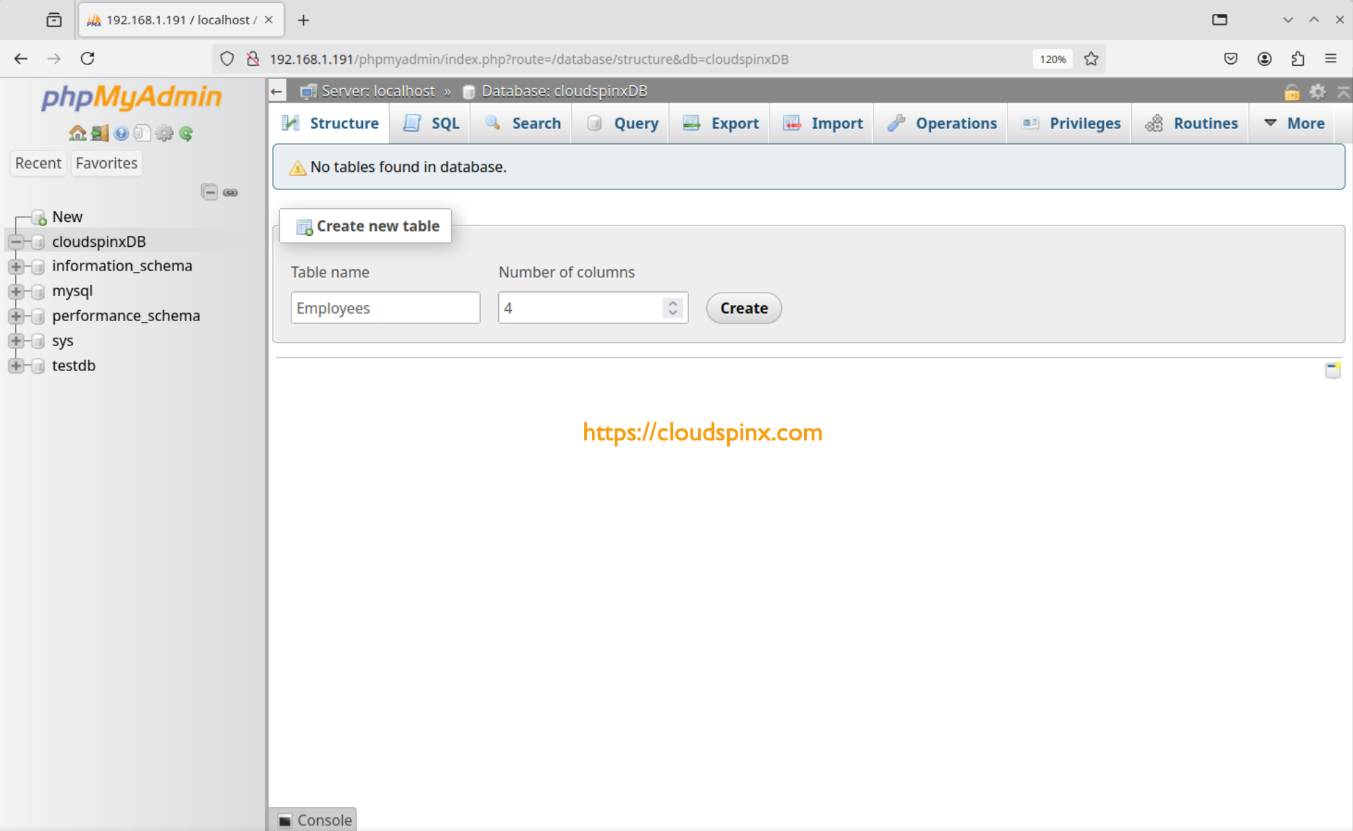Collapse the cloudspinxDB tree node

pos(16,241)
